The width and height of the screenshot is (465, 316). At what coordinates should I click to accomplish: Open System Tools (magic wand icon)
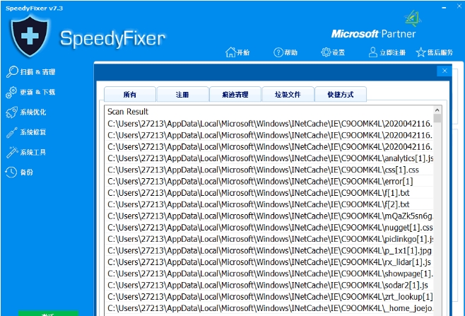(x=26, y=152)
